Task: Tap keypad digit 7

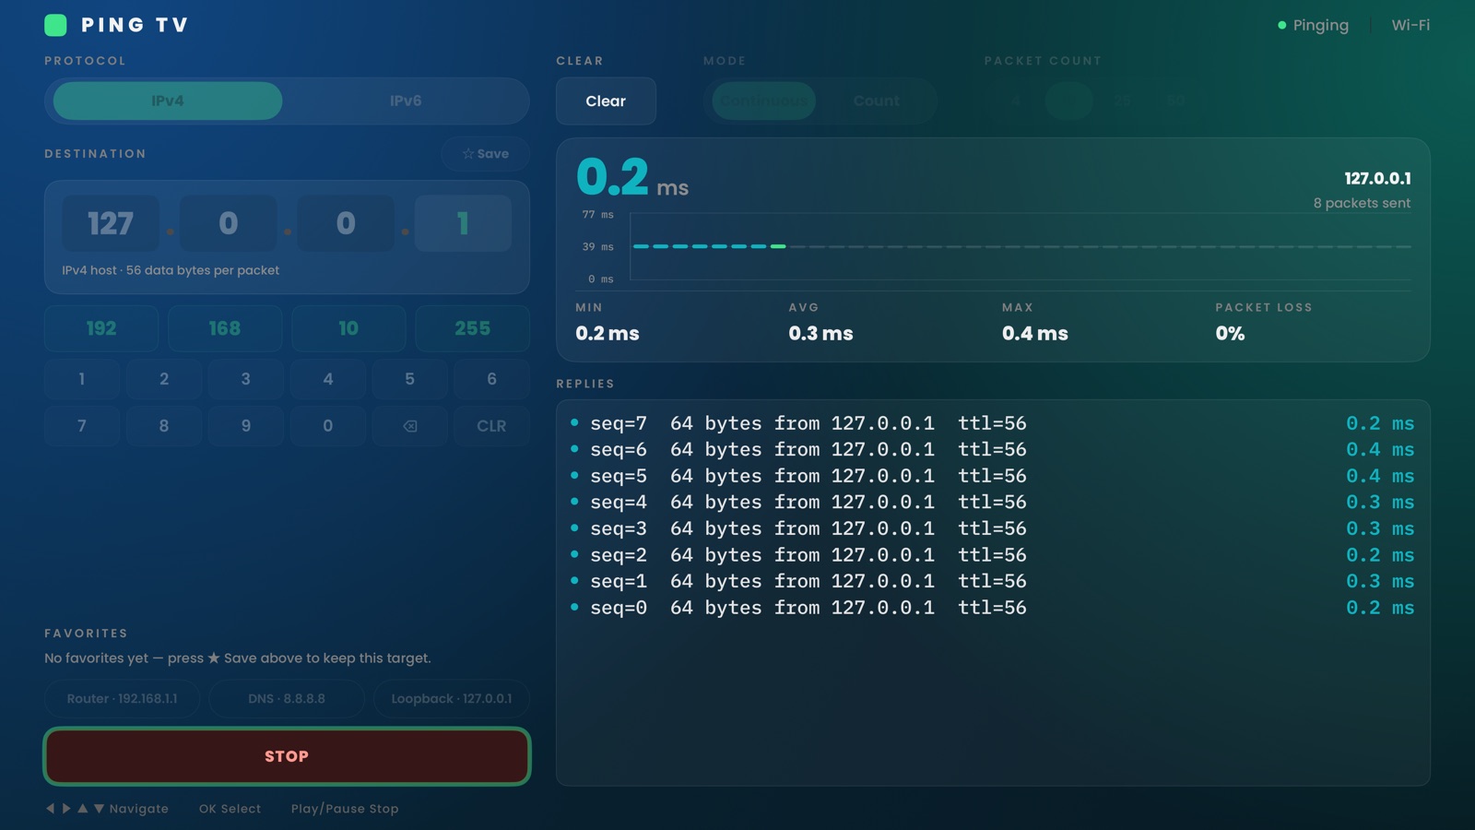Action: pos(82,426)
